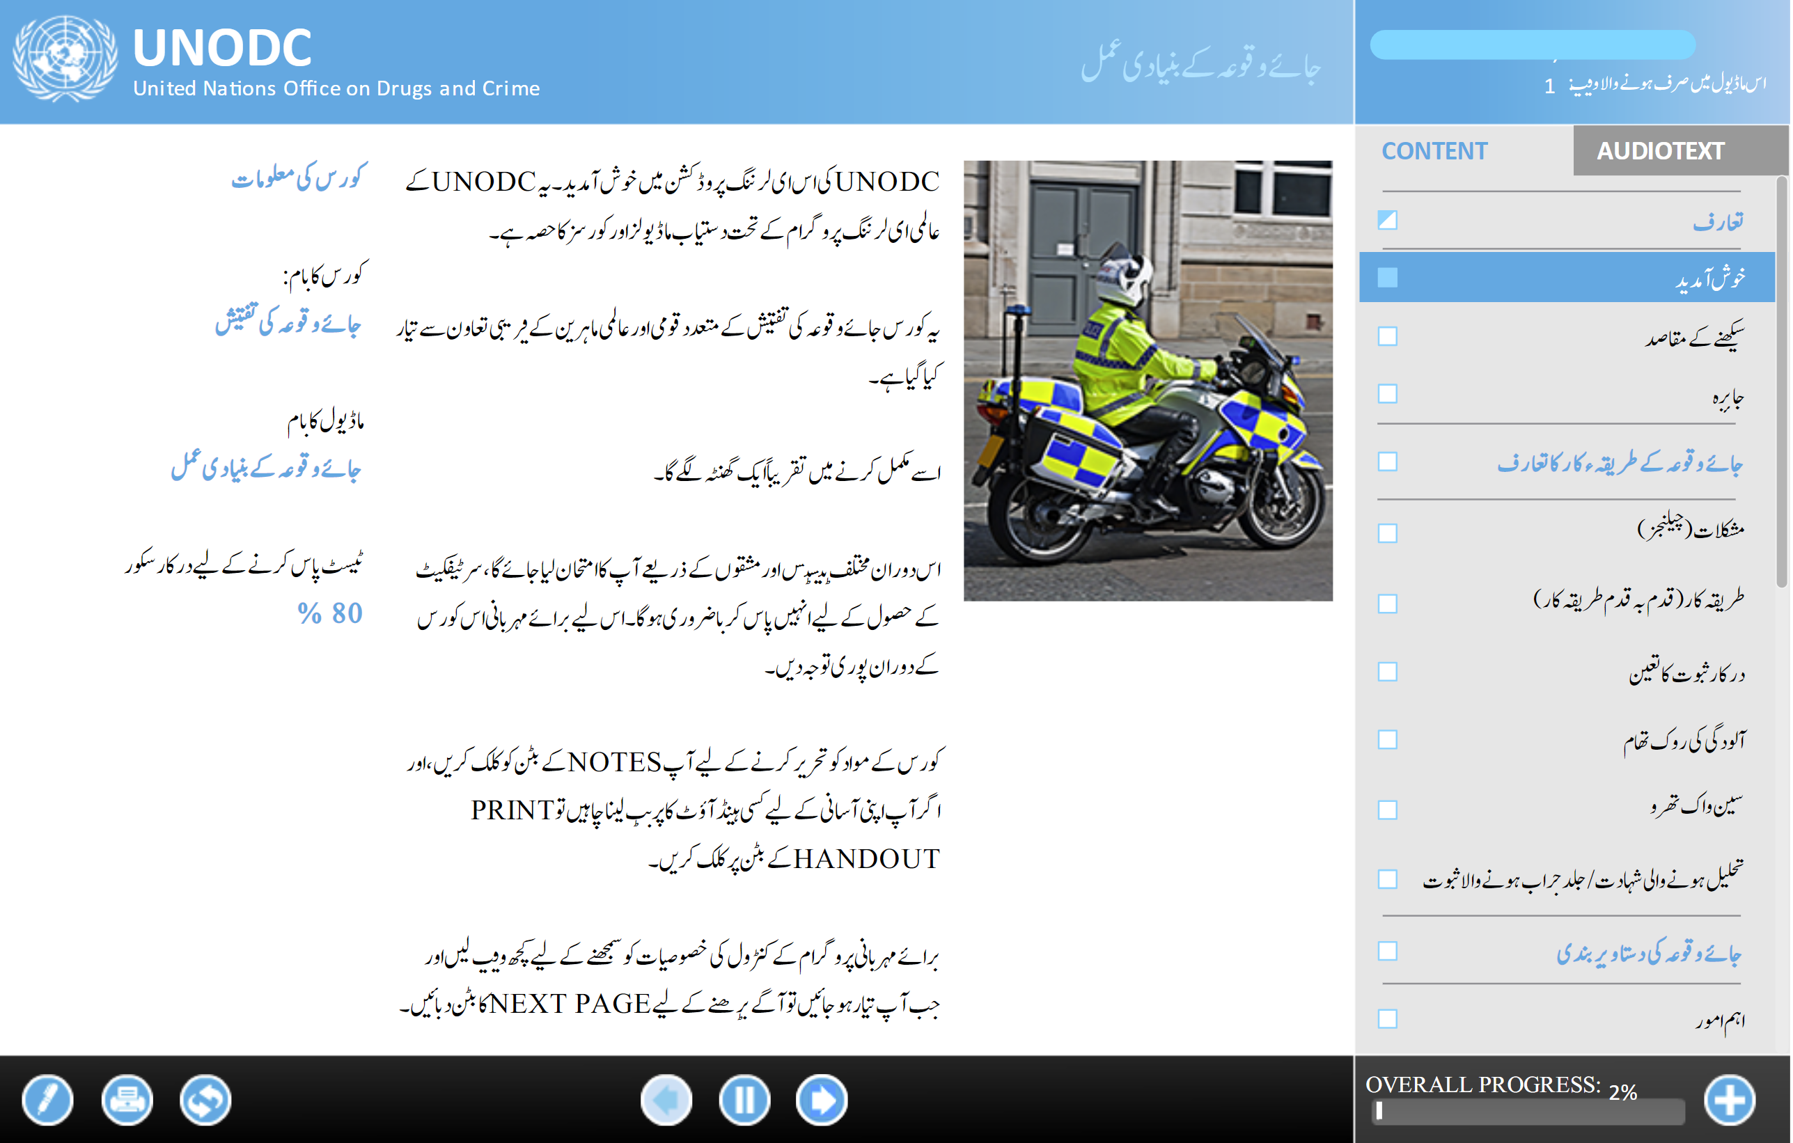Open the خوش آمدید highlighted lesson

coord(1567,277)
